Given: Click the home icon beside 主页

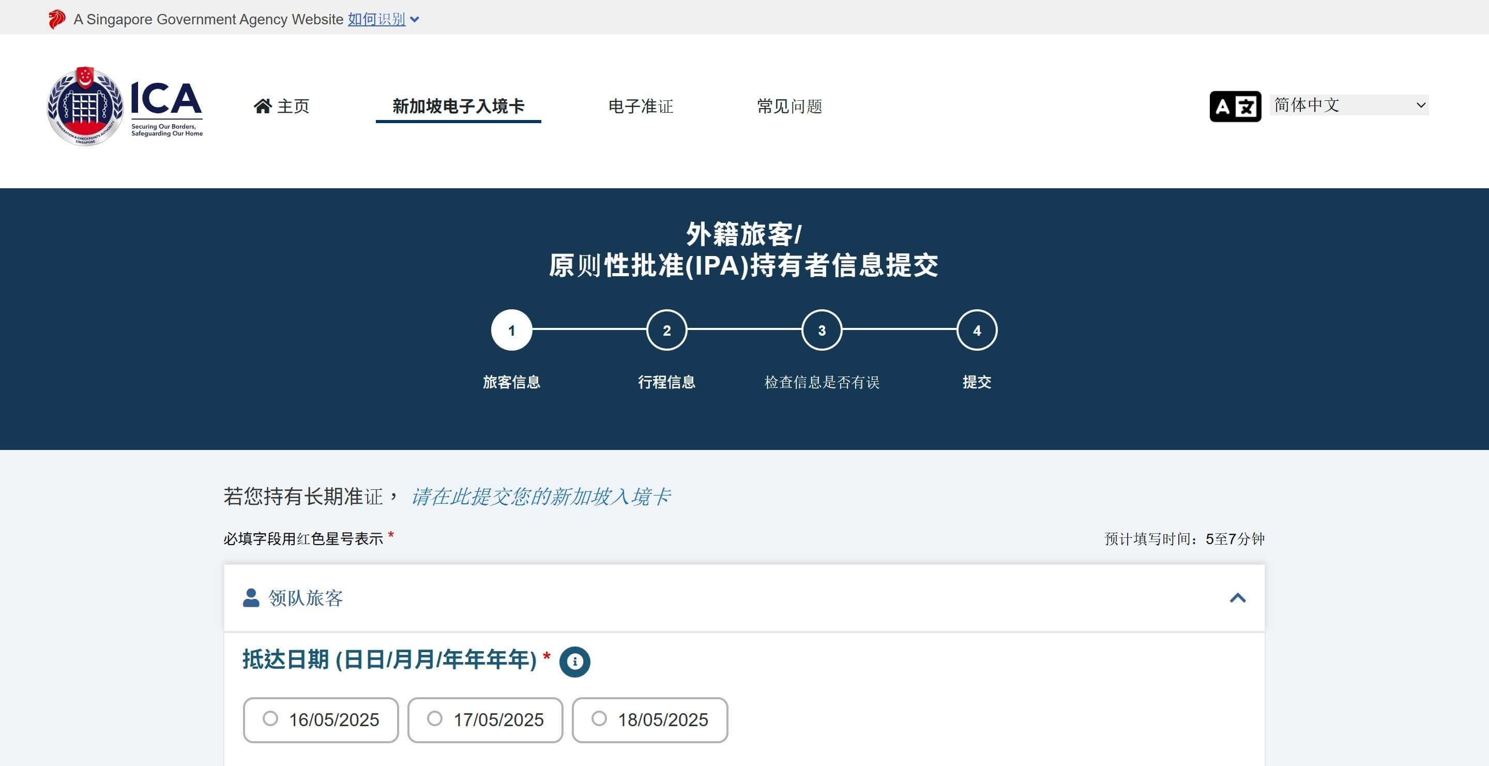Looking at the screenshot, I should (263, 107).
